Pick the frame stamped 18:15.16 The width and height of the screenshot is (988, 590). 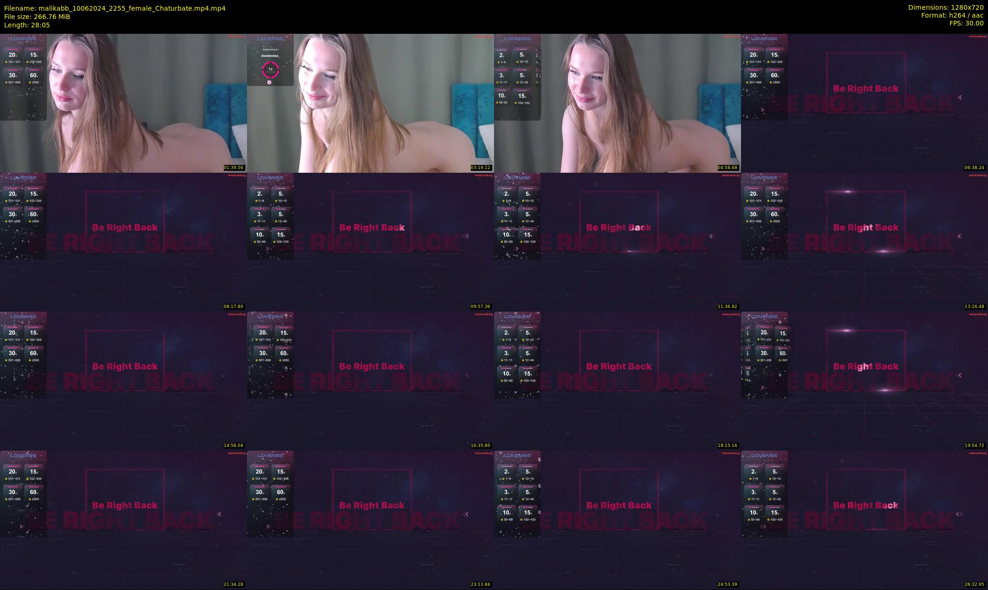point(617,381)
